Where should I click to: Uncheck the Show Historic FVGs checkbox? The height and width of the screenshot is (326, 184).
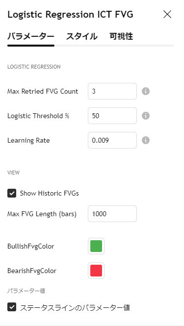(12, 193)
